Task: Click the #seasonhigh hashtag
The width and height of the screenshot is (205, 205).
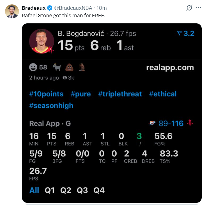Action: click(x=51, y=106)
